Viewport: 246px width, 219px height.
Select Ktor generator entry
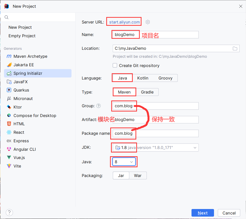pyautogui.click(x=38, y=107)
